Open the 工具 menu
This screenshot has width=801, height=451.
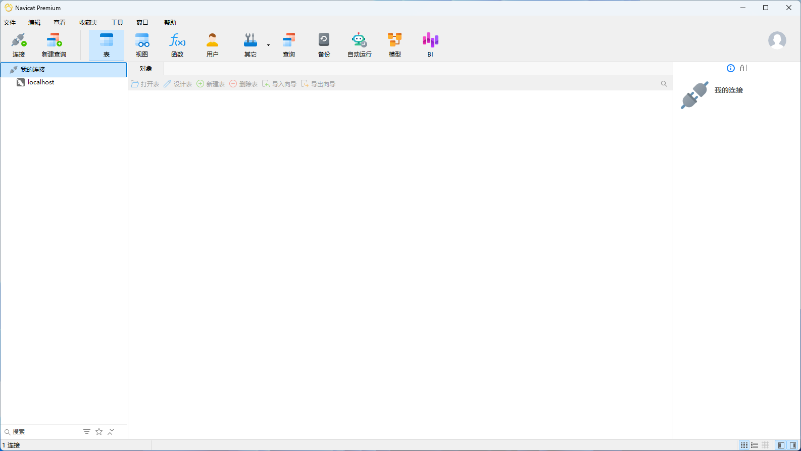117,22
